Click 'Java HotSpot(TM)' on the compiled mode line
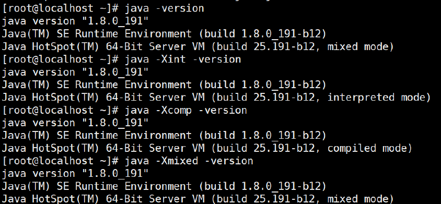 [x=51, y=148]
